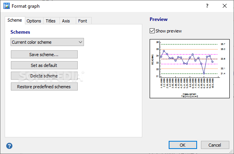This screenshot has height=154, width=234.
Task: Click the question mark in the title bar
Action: tap(207, 6)
